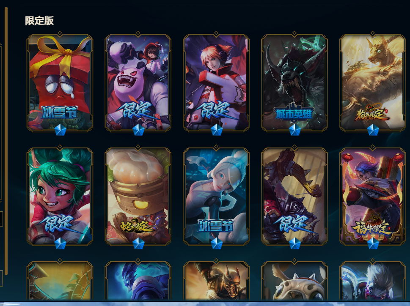The image size is (410, 306).
Task: Open the golden dog 狗年限定 skin card
Action: pos(372,82)
